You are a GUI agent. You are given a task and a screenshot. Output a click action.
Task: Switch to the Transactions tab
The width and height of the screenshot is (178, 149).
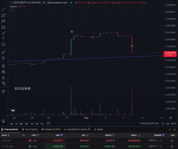tap(10, 129)
